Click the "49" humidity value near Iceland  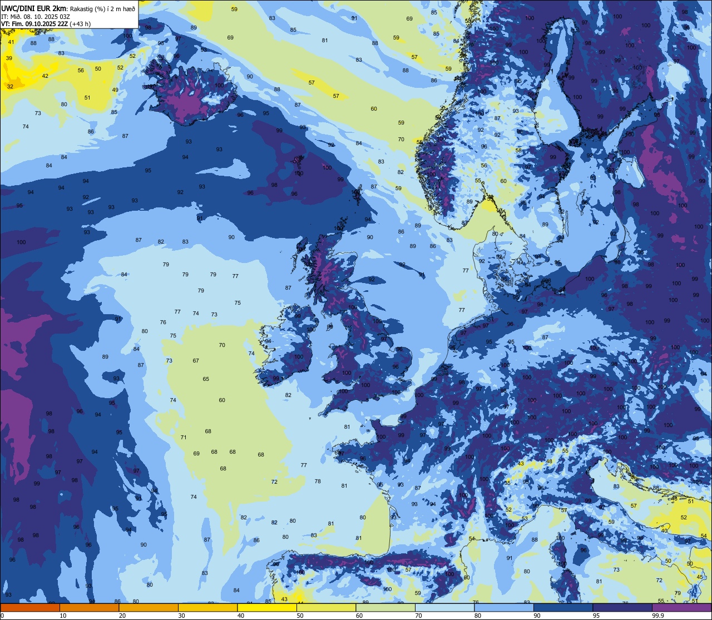pos(115,90)
